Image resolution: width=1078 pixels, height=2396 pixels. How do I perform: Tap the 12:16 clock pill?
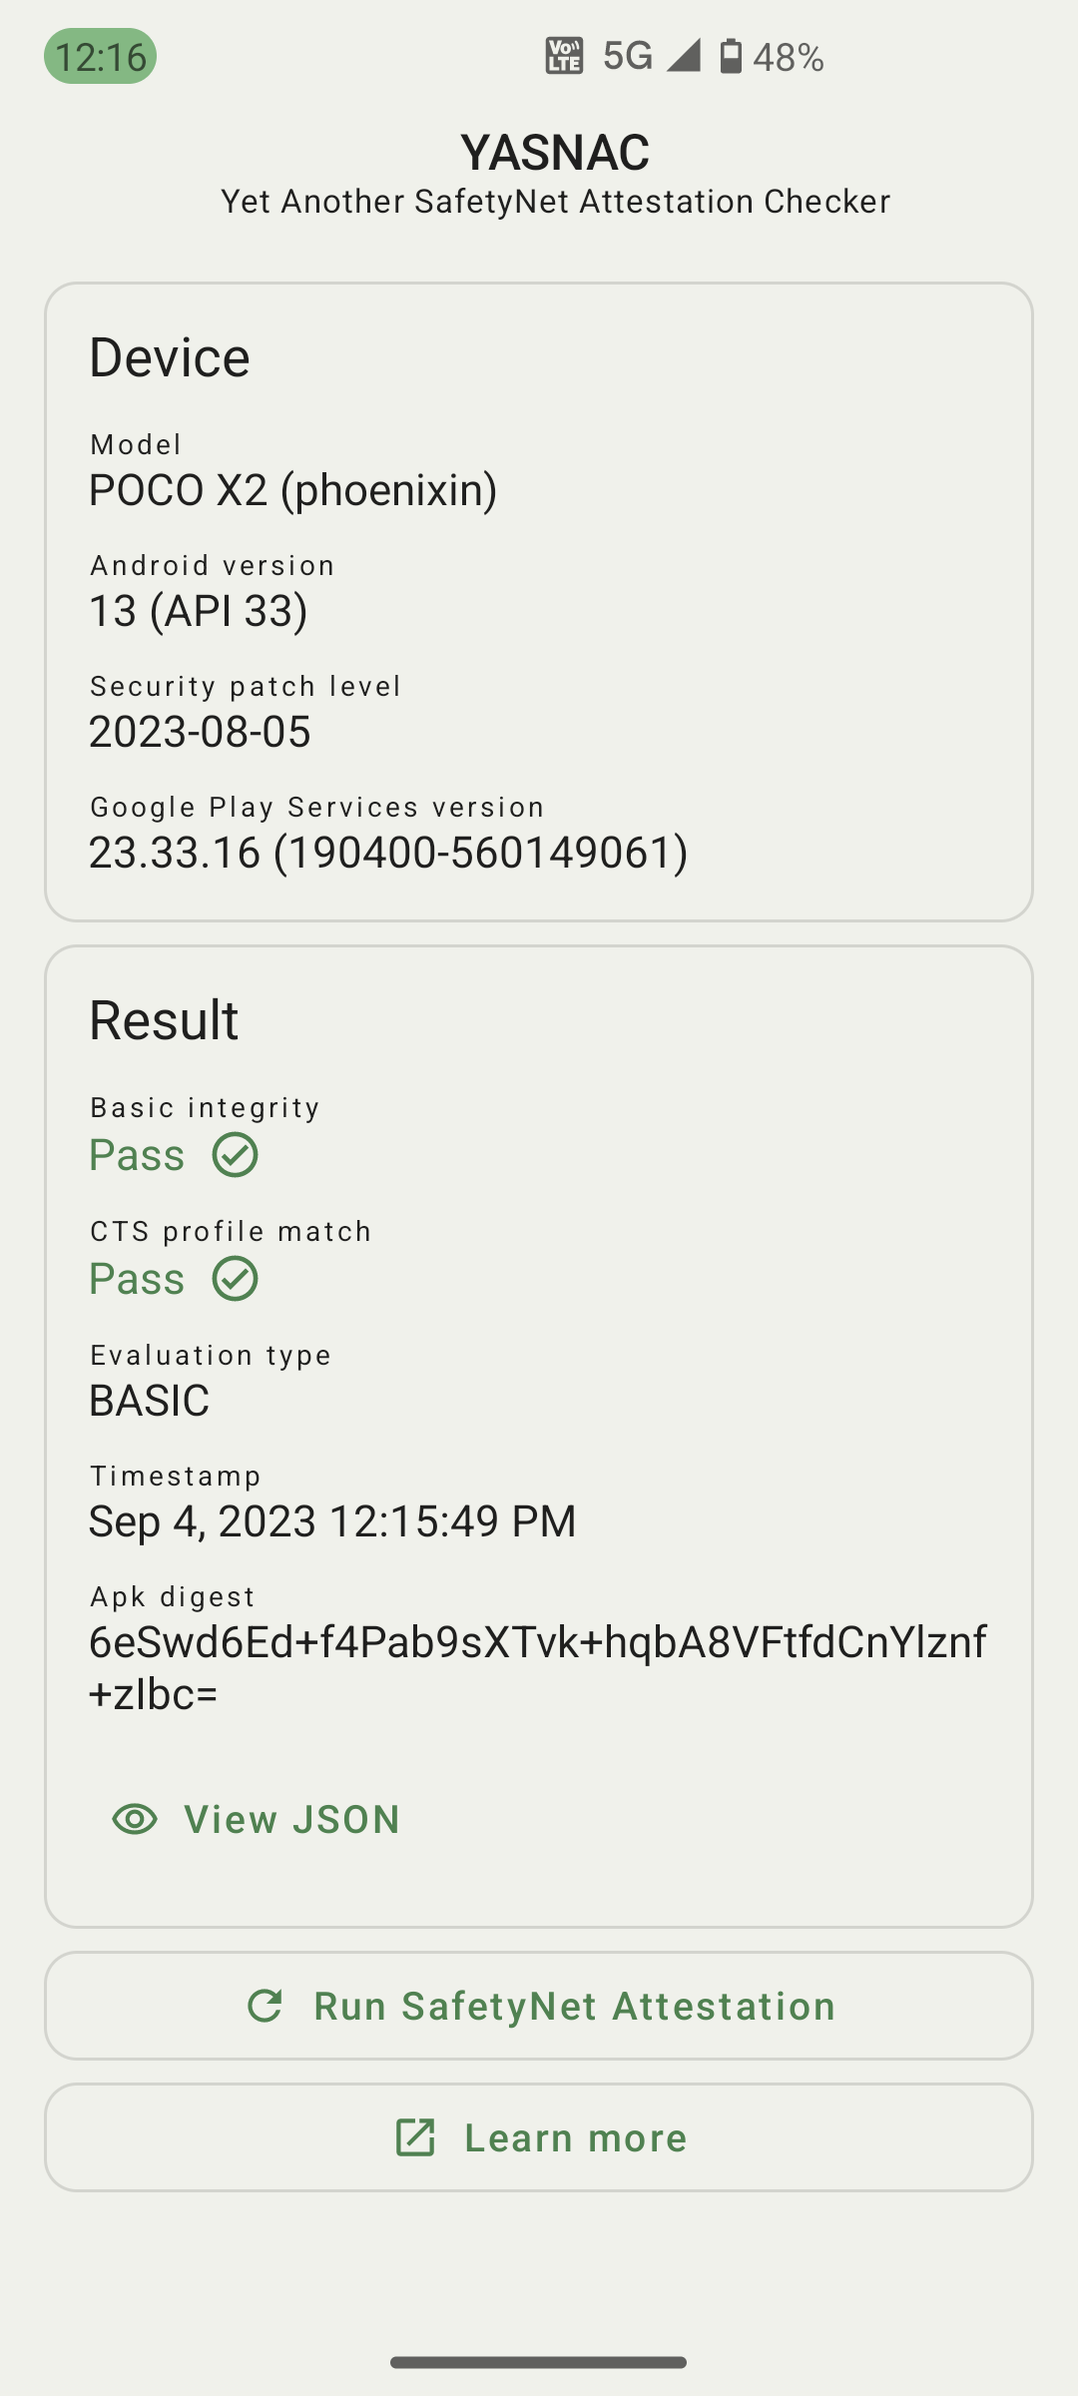click(100, 57)
